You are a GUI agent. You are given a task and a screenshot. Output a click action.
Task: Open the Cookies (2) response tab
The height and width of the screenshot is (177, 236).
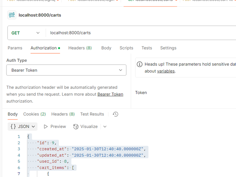click(34, 114)
